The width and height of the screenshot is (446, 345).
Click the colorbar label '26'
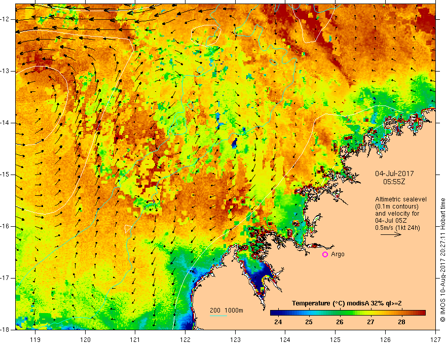pos(340,322)
